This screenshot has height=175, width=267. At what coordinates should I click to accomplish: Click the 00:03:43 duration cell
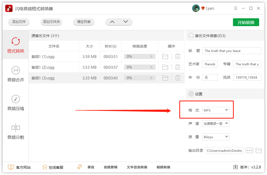tap(111, 78)
